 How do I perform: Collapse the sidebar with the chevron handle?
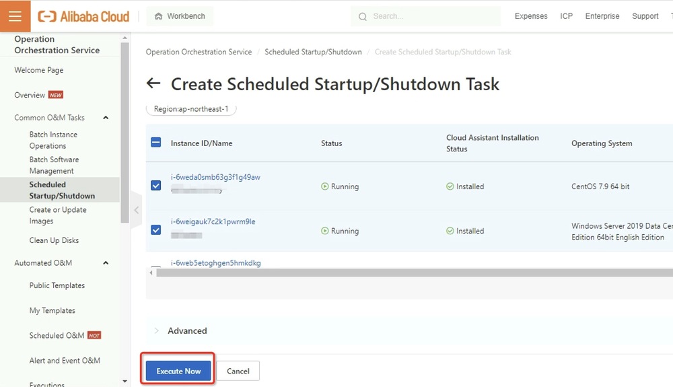point(136,210)
